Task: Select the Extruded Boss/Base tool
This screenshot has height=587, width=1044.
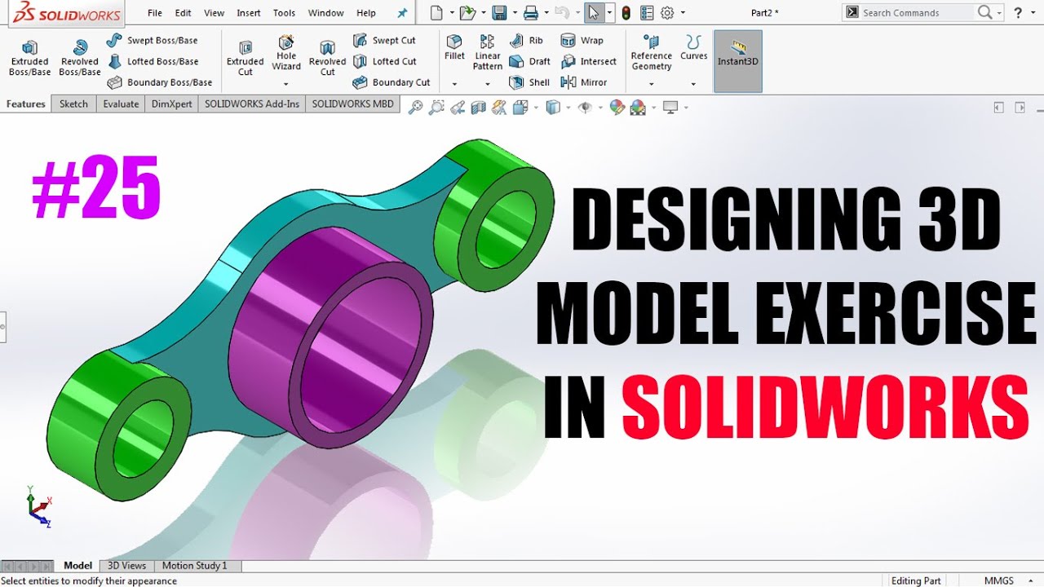Action: click(x=30, y=59)
